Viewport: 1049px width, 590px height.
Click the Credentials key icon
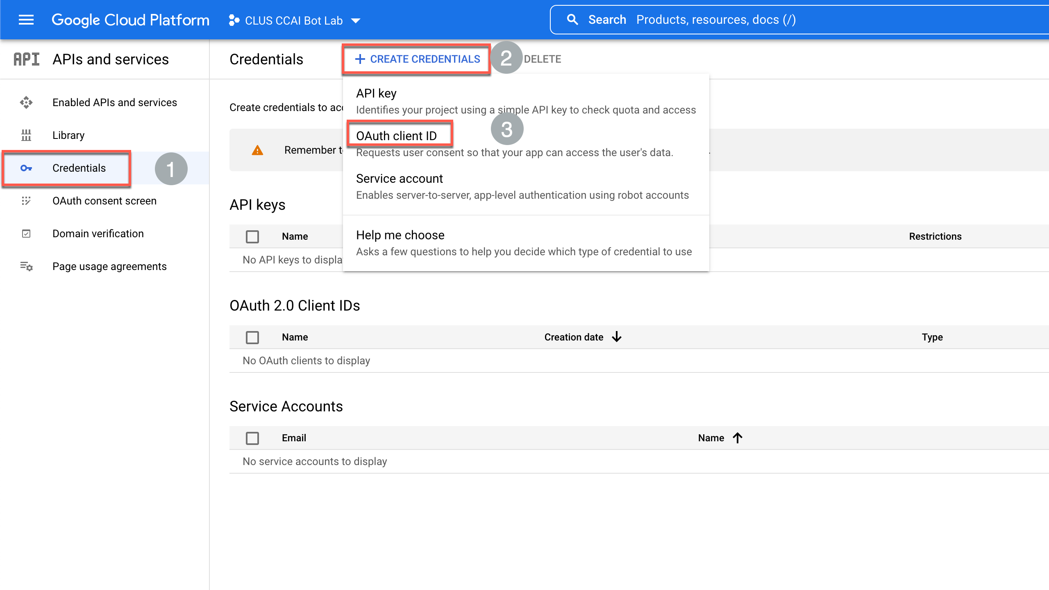[x=26, y=168]
